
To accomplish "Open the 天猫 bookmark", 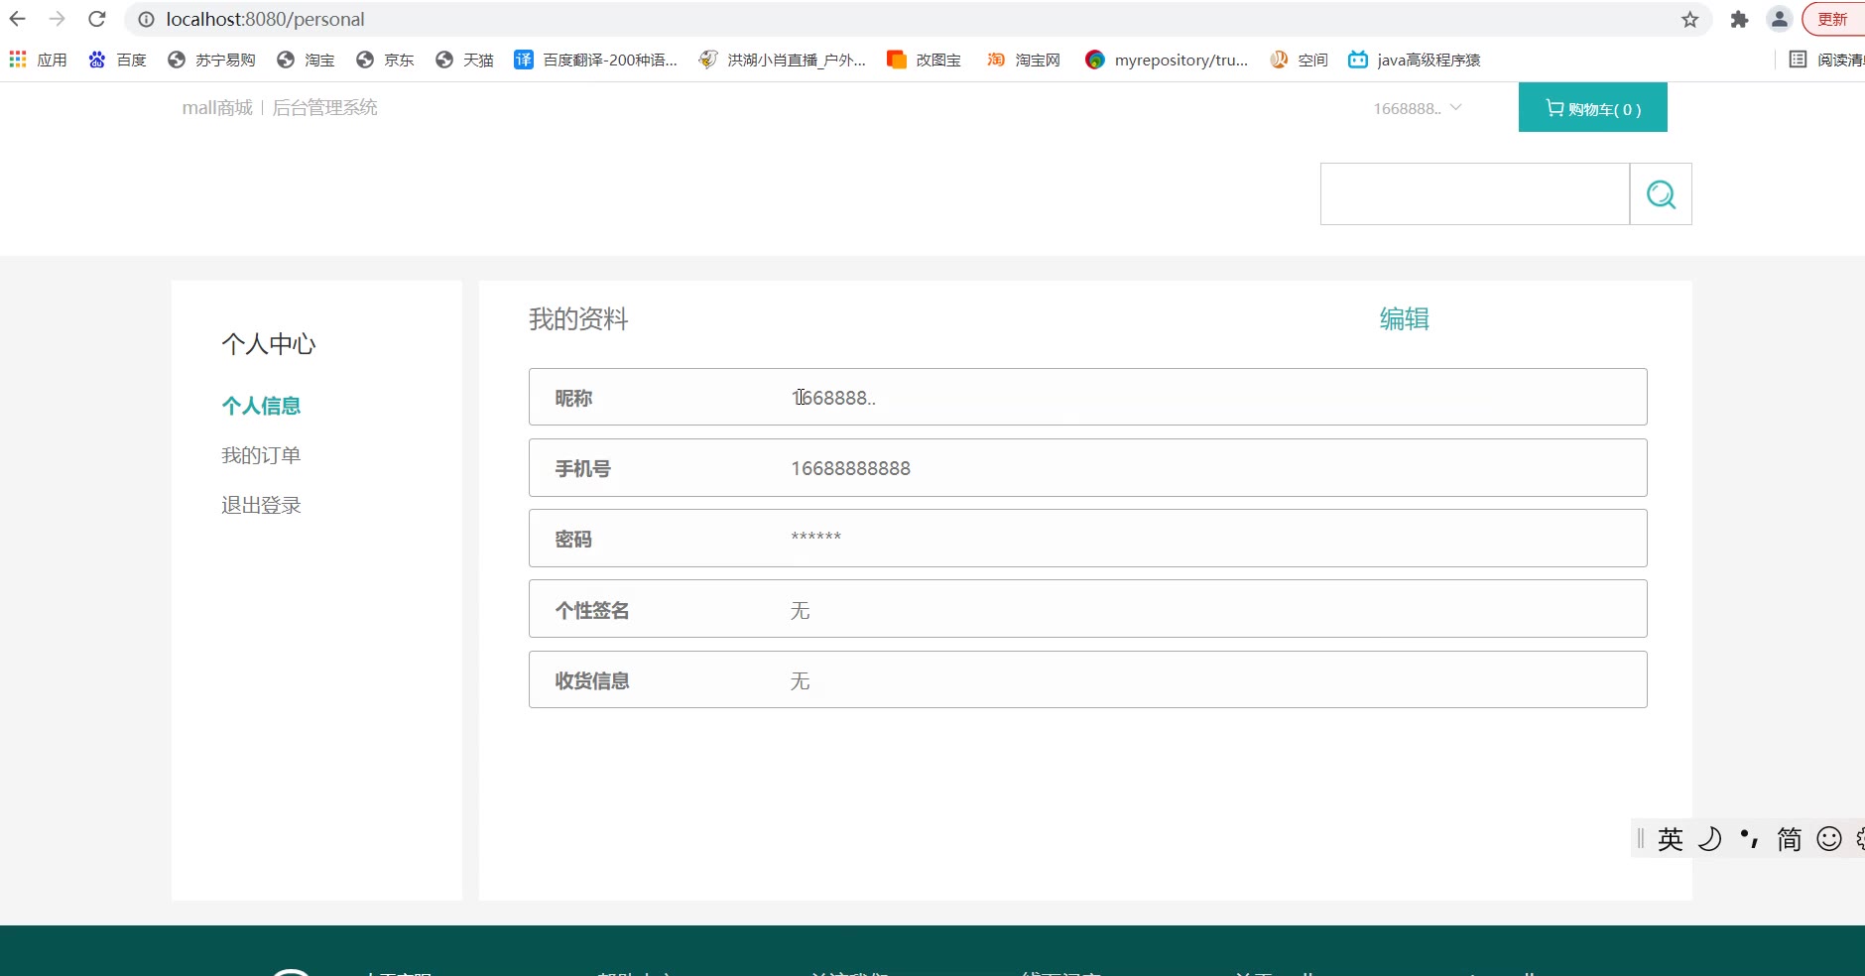I will 464,60.
